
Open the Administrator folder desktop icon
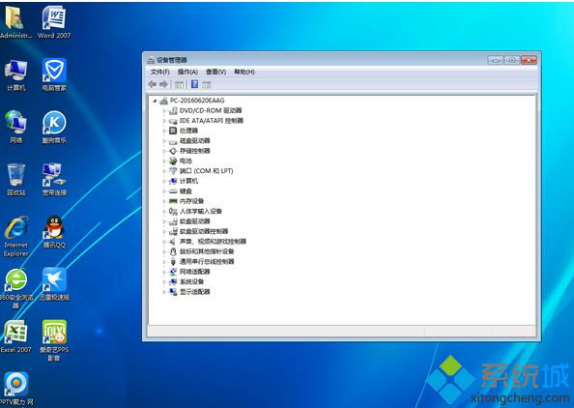click(15, 22)
